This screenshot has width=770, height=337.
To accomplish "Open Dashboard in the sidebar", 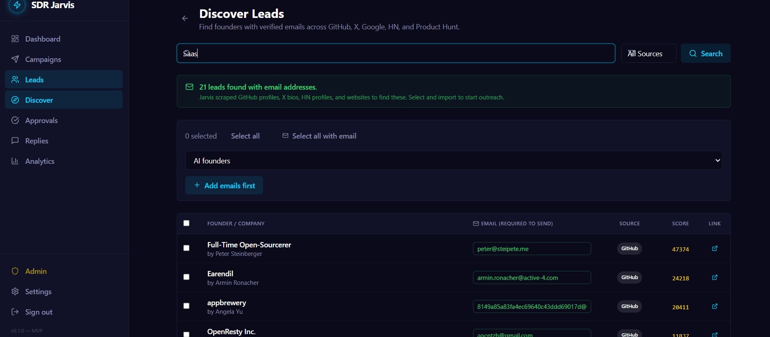I will coord(64,39).
